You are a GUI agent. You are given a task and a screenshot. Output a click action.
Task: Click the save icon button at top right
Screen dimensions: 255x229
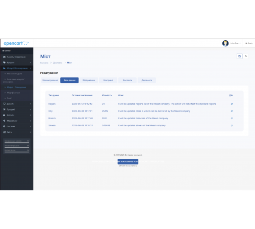[x=240, y=56]
